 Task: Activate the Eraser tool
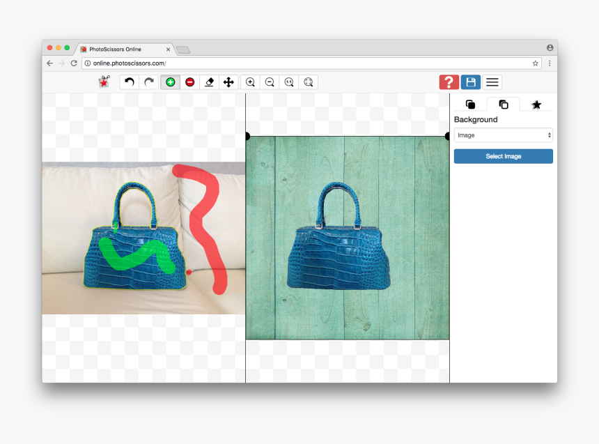(209, 82)
